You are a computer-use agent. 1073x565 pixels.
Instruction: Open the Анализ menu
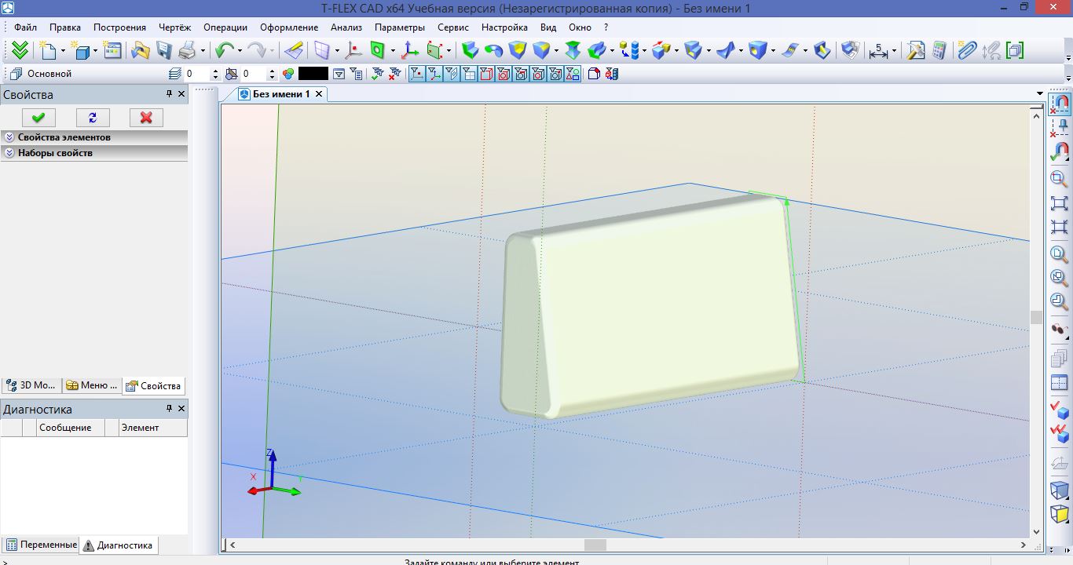346,27
